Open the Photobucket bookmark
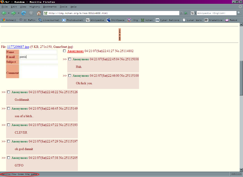 coord(72,20)
